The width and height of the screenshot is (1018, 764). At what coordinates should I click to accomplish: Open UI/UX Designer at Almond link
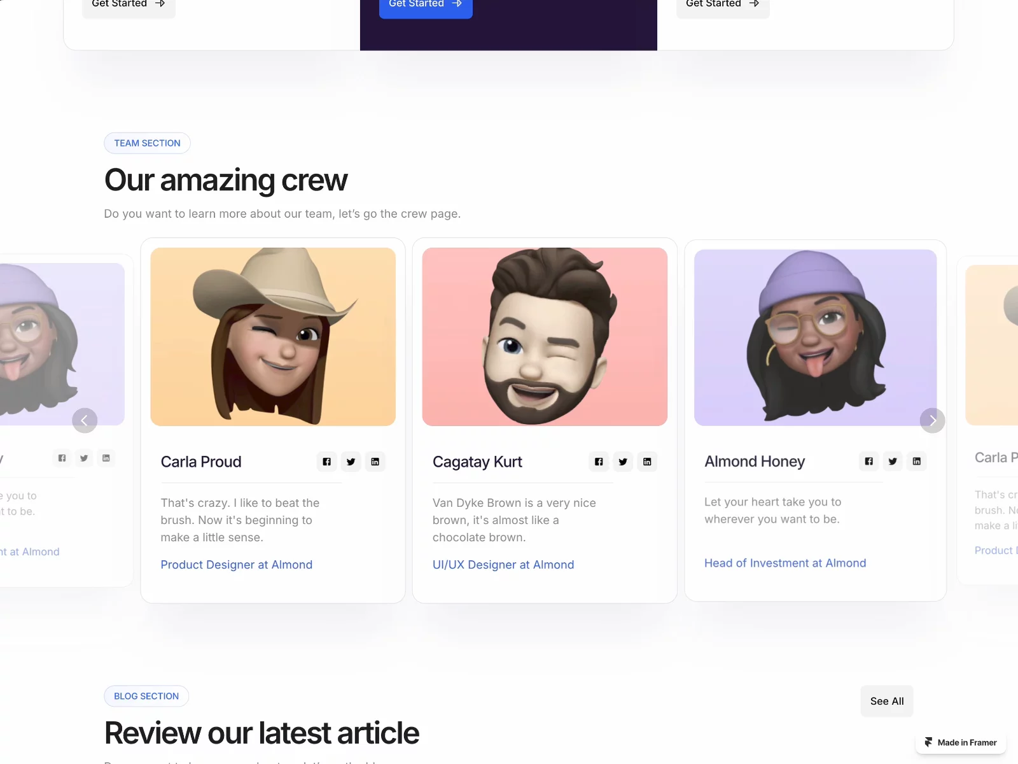click(x=503, y=565)
